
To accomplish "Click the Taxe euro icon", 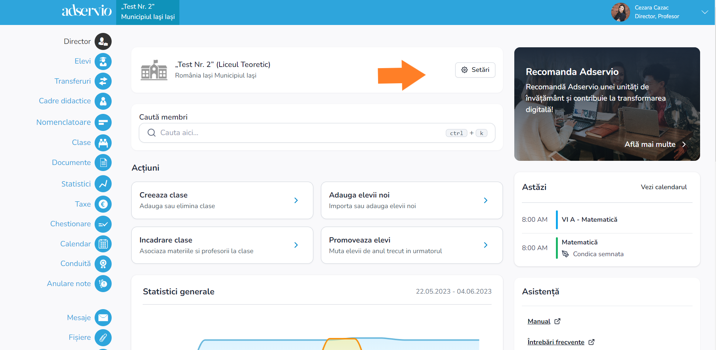I will pyautogui.click(x=103, y=204).
